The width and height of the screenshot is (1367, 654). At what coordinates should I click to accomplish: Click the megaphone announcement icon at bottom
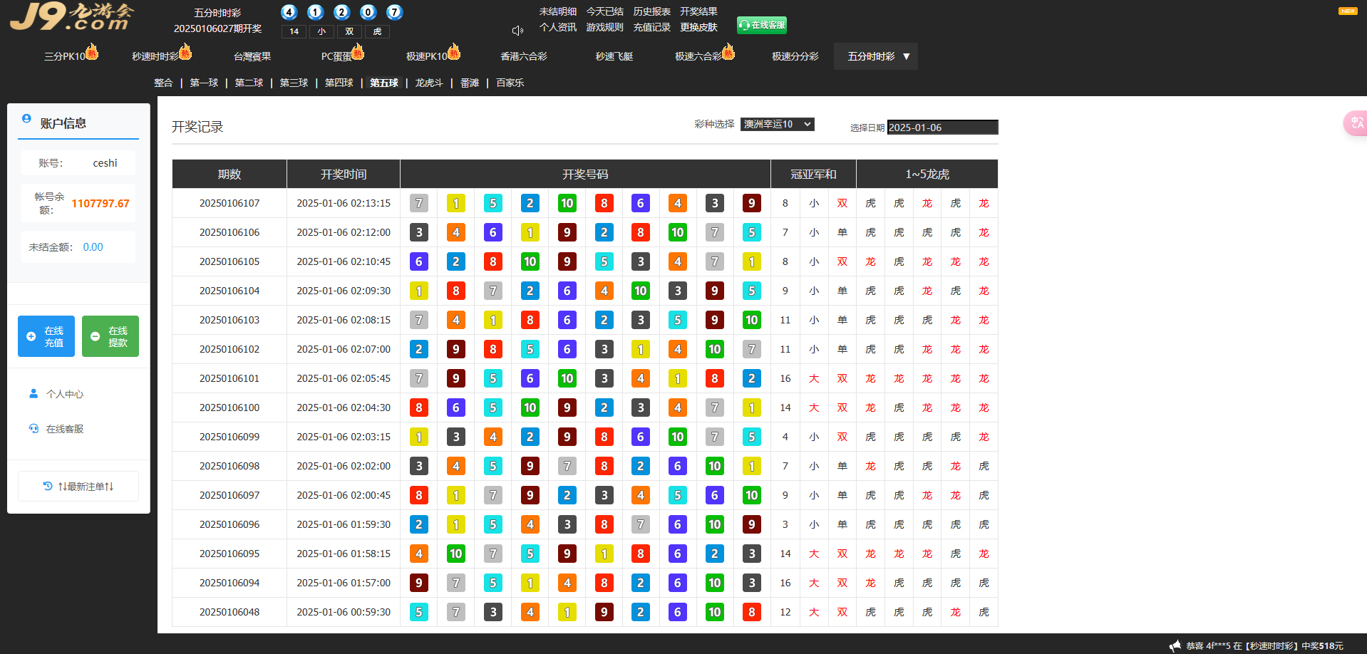[x=1175, y=645]
